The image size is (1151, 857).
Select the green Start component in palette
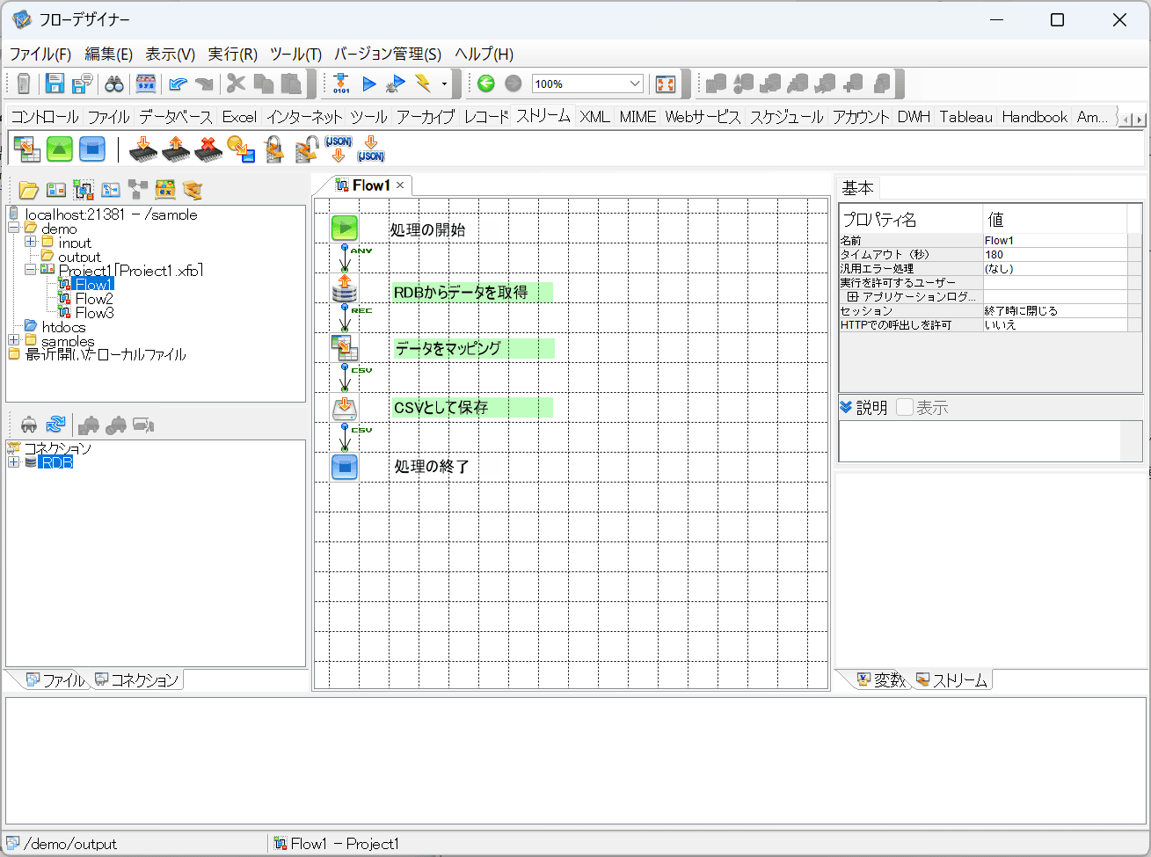[x=59, y=149]
